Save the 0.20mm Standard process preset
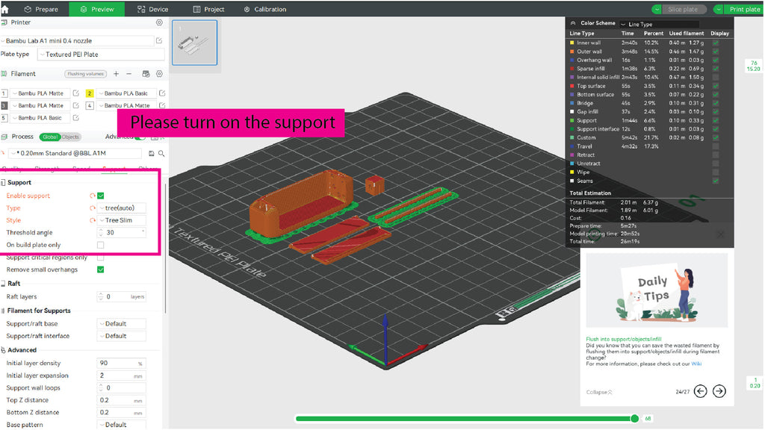 point(151,154)
